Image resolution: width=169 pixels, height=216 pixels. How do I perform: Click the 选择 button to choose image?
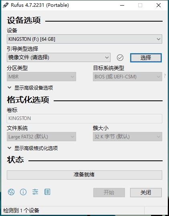point(146,58)
